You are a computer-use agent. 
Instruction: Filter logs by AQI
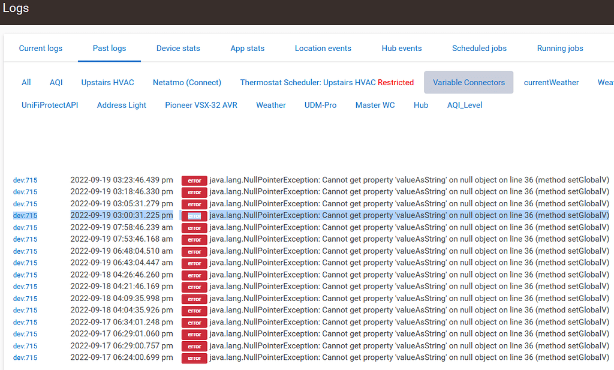[56, 82]
